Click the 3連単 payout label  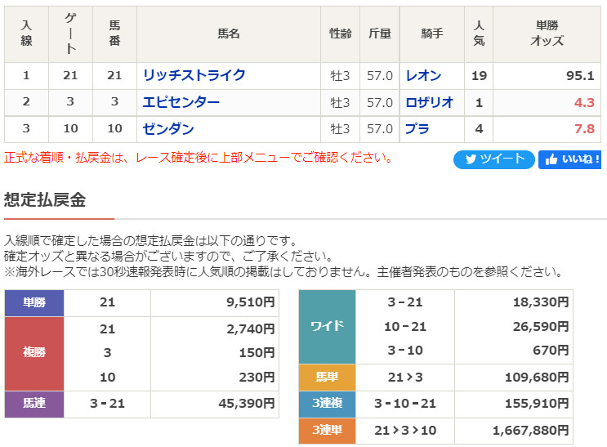[x=327, y=431]
